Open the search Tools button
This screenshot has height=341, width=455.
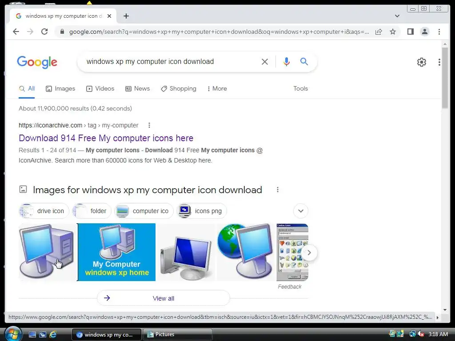[300, 89]
